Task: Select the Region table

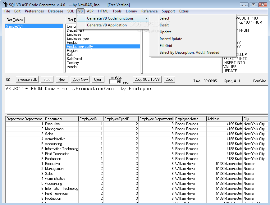Action: click(x=103, y=51)
